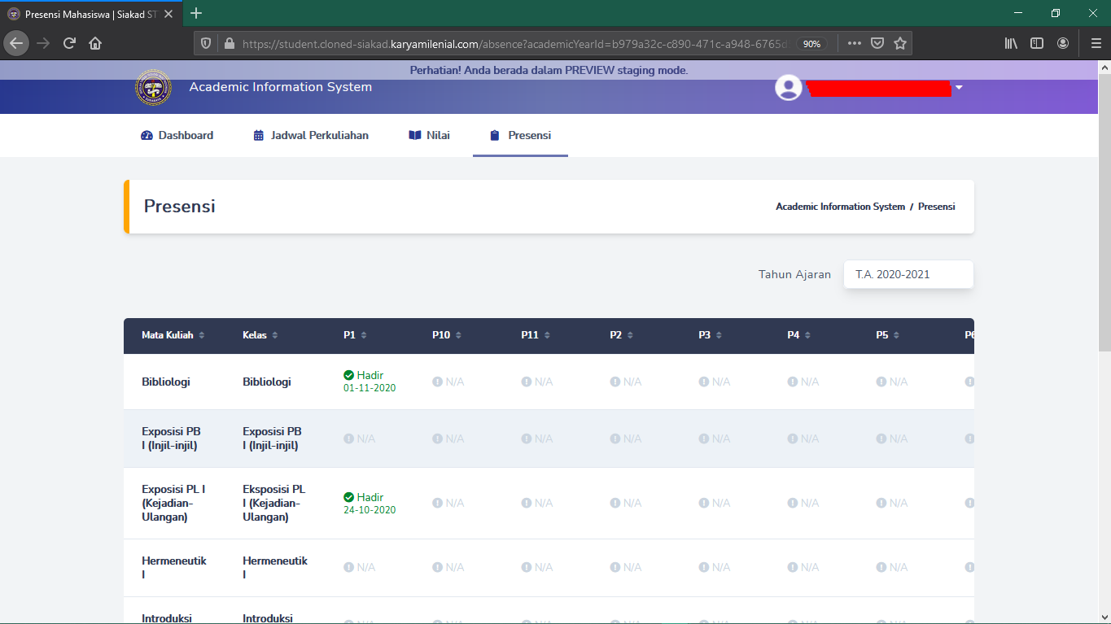This screenshot has width=1111, height=624.
Task: Click the Academic Information System header title
Action: (x=281, y=87)
